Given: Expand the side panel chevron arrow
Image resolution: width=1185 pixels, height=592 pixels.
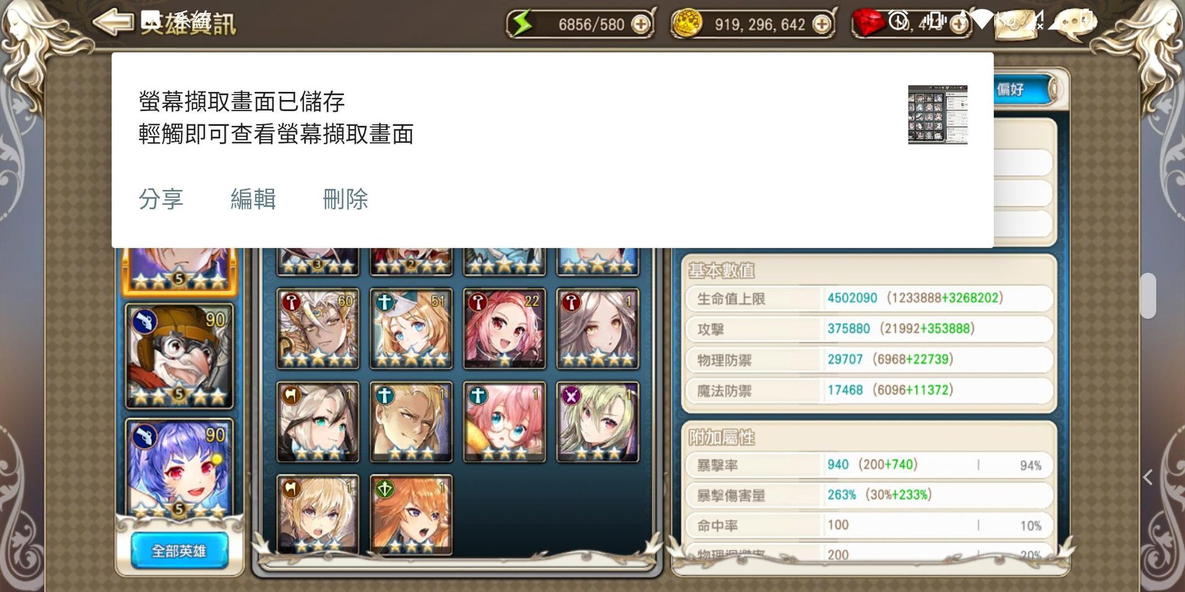Looking at the screenshot, I should click(x=1147, y=477).
